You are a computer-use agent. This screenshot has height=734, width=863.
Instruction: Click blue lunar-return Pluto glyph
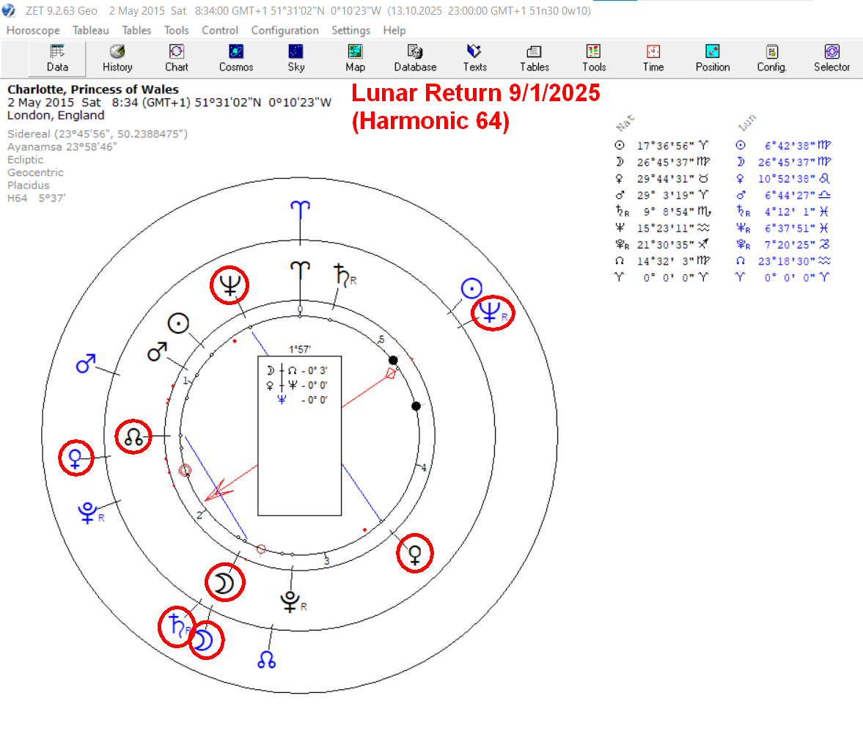88,513
